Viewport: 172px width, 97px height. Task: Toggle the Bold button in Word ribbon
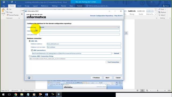[22, 14]
